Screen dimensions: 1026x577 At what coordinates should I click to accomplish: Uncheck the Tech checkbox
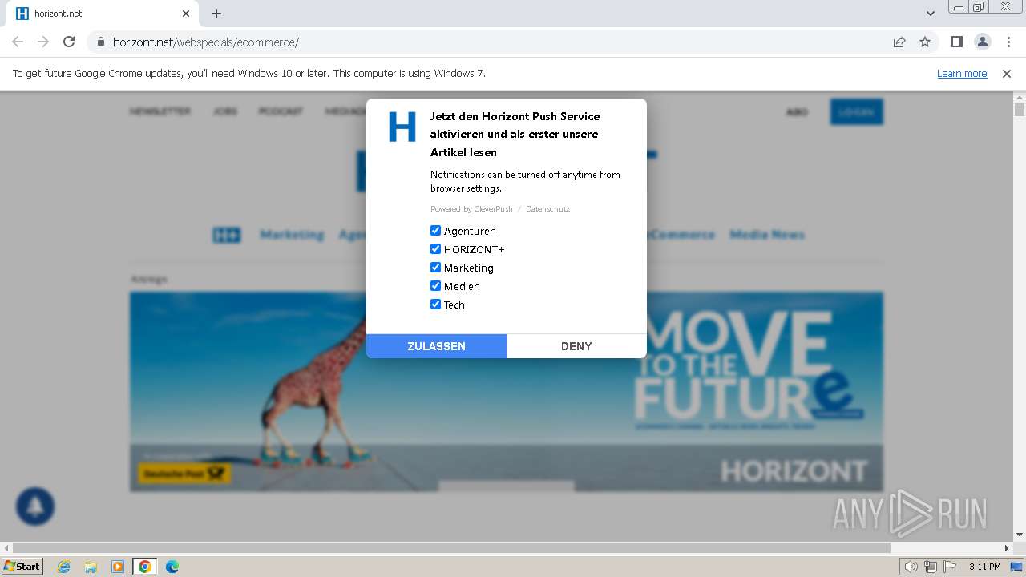tap(435, 305)
